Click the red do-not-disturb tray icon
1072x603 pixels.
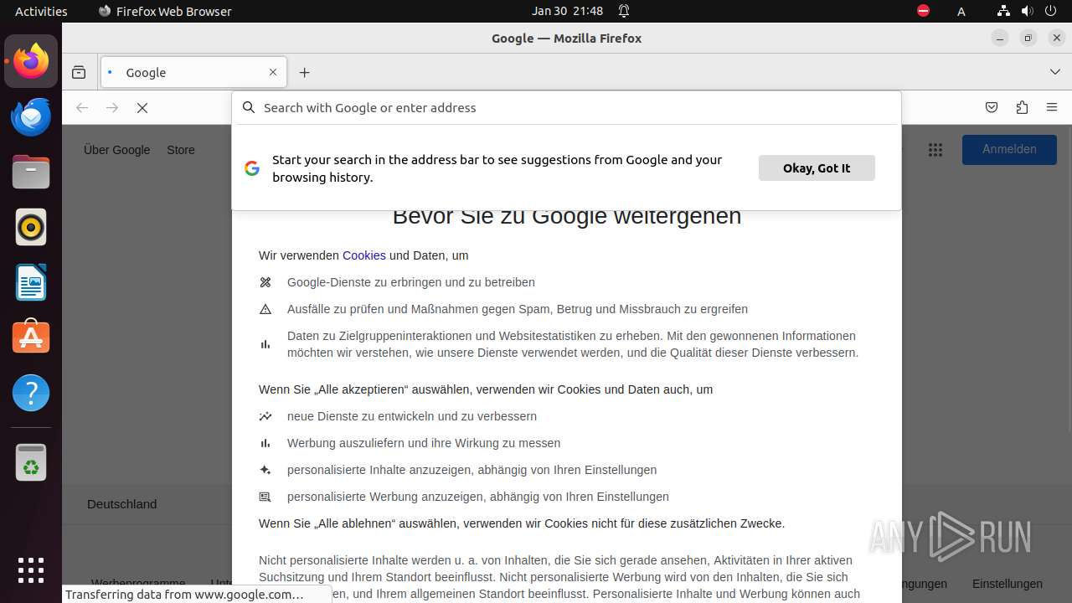tap(923, 11)
